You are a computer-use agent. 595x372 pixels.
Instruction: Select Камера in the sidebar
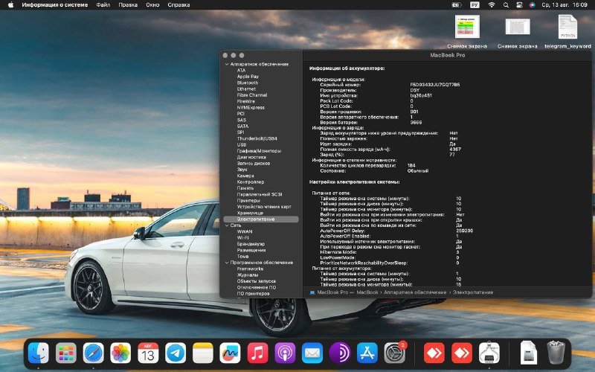point(245,176)
